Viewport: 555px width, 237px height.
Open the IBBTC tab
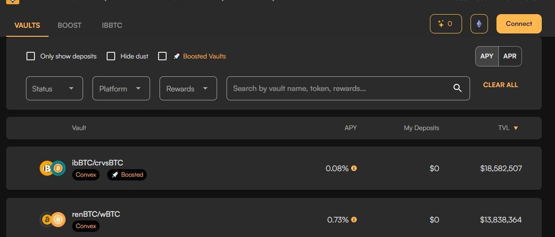click(x=112, y=25)
